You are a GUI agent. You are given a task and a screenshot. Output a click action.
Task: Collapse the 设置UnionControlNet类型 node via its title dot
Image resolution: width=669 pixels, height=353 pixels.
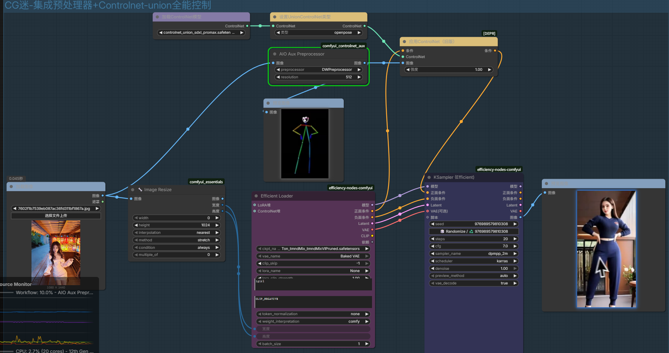[x=275, y=17]
